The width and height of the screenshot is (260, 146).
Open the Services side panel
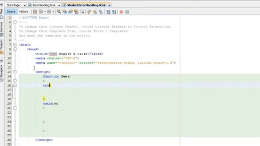click(x=2, y=29)
